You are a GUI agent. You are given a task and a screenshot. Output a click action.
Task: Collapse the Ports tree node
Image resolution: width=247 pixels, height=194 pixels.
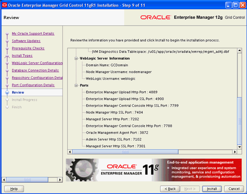pos(76,85)
